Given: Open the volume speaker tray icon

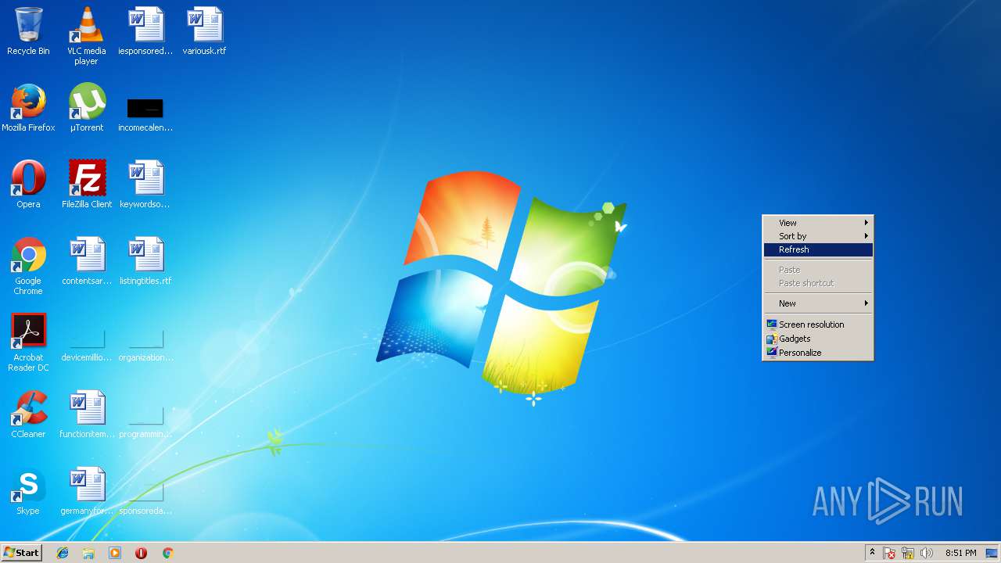Looking at the screenshot, I should (x=927, y=553).
